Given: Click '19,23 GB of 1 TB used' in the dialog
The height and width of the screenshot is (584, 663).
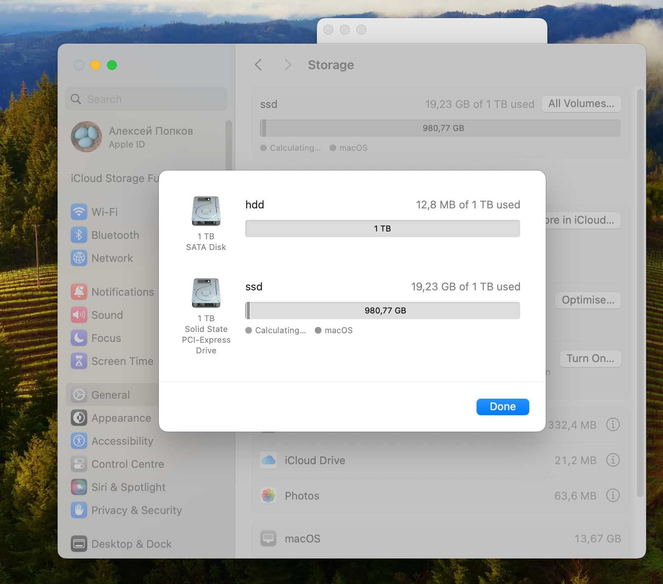Looking at the screenshot, I should pos(465,287).
